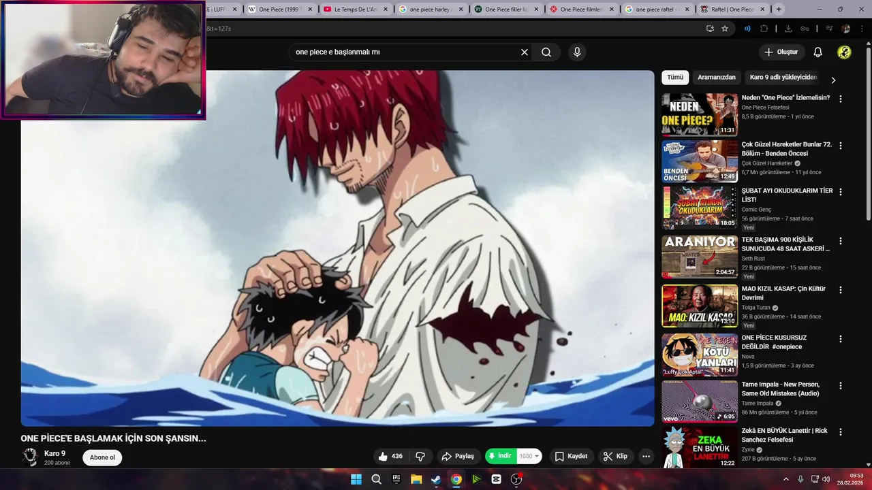872x490 pixels.
Task: Subscribe with Abone ol button
Action: (x=102, y=457)
